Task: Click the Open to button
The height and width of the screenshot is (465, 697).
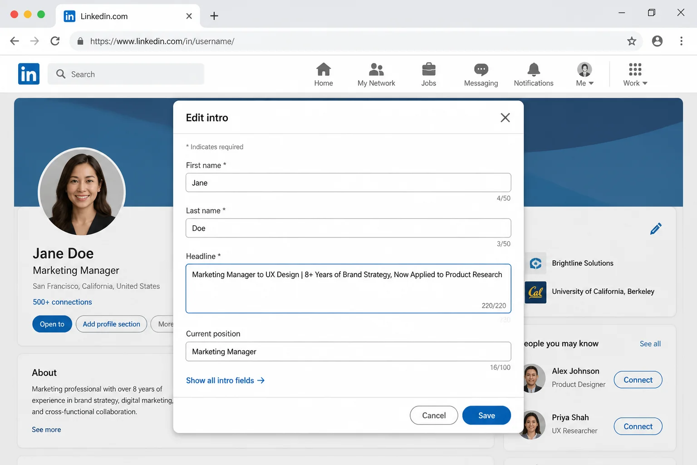Action: [52, 324]
